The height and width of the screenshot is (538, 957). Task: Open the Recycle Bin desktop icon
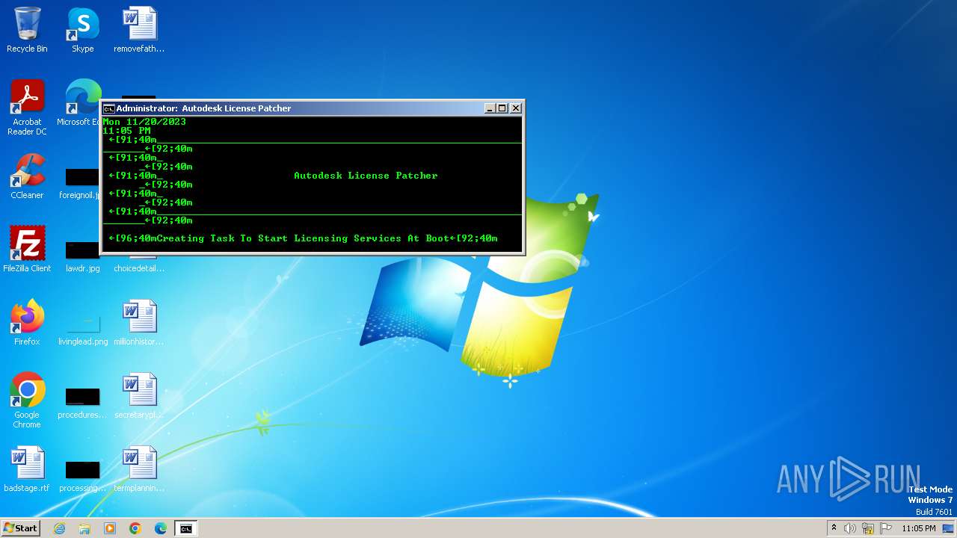(27, 30)
